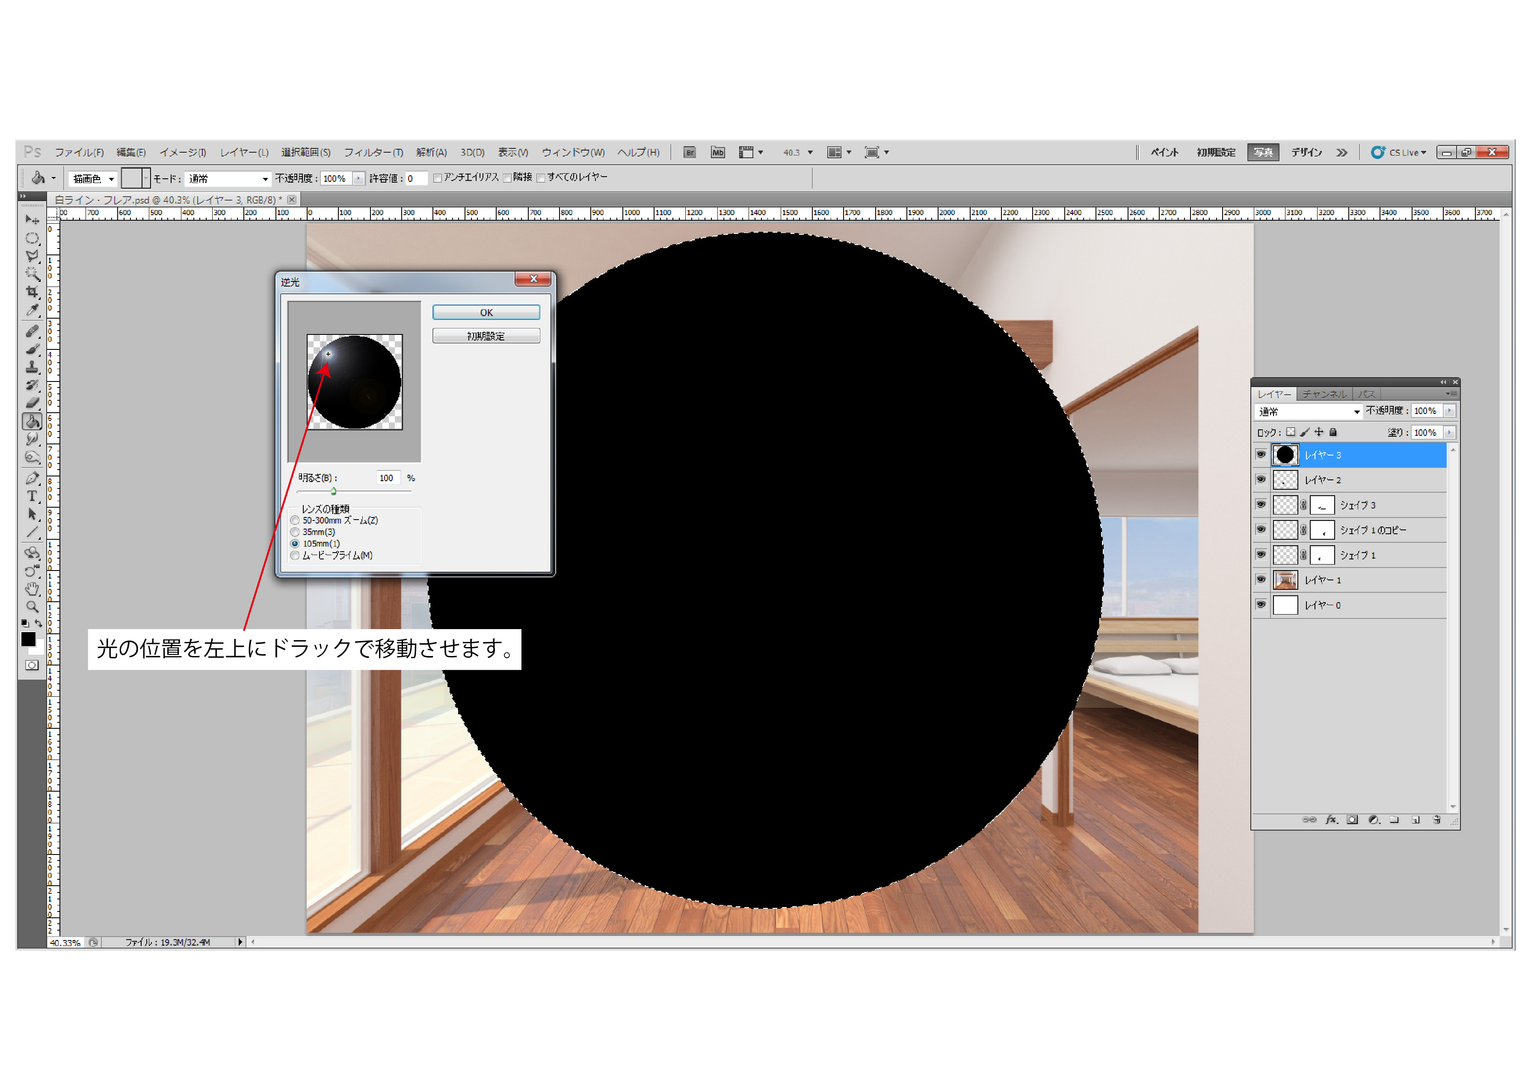The image size is (1531, 1091).
Task: Open the mode dropdown in options bar
Action: 228,179
